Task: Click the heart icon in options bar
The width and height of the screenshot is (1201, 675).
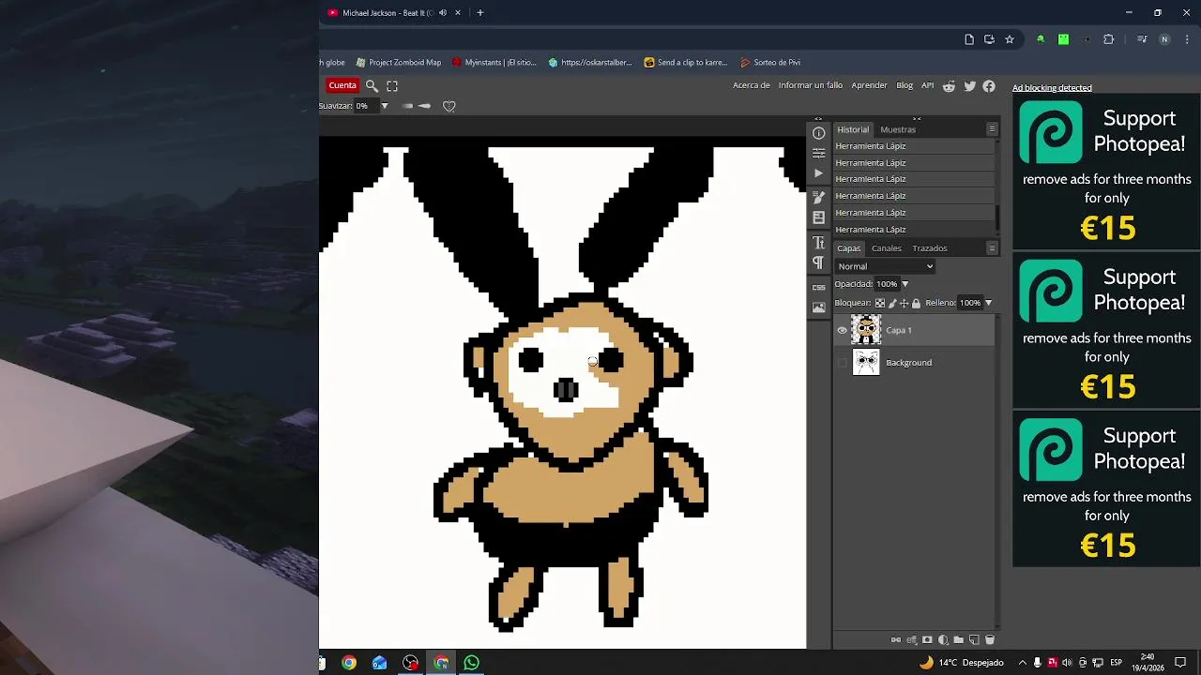Action: point(448,106)
